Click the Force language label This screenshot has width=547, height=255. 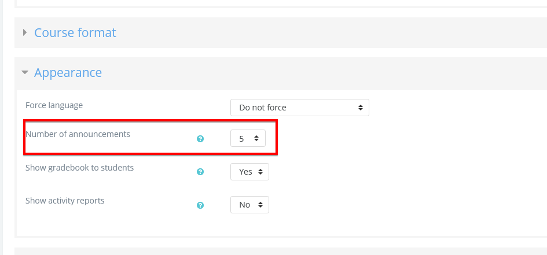pyautogui.click(x=54, y=105)
